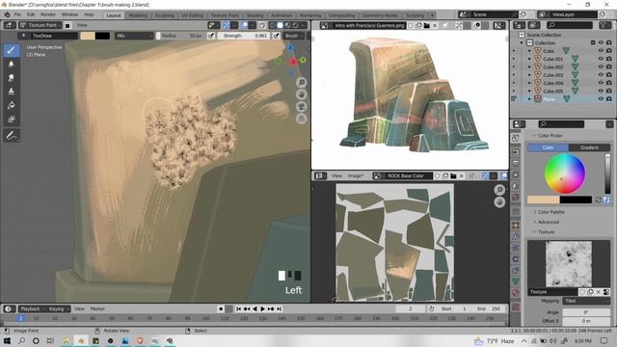The height and width of the screenshot is (347, 617).
Task: Click the primary brush color swatch in header
Action: [x=88, y=36]
